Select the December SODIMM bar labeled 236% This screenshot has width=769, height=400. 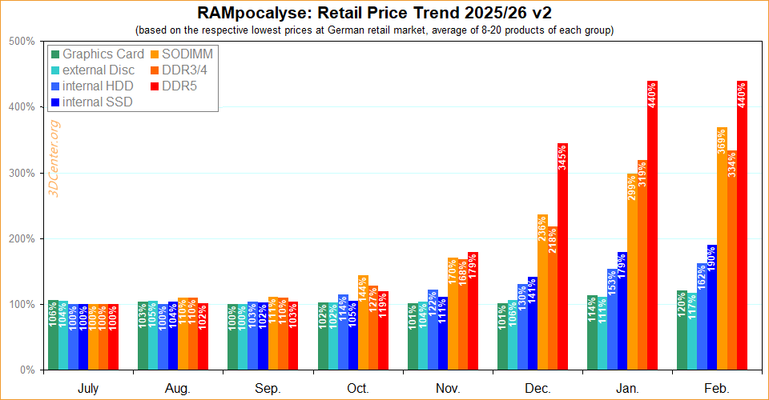click(x=542, y=292)
